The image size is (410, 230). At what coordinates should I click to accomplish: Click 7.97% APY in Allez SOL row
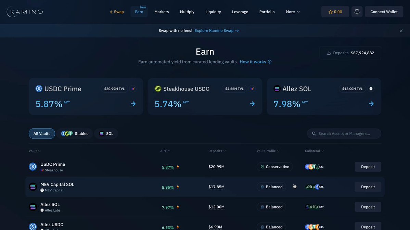click(168, 207)
